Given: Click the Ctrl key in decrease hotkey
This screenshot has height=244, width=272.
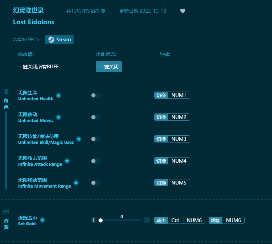Looking at the screenshot, I should point(176,220).
